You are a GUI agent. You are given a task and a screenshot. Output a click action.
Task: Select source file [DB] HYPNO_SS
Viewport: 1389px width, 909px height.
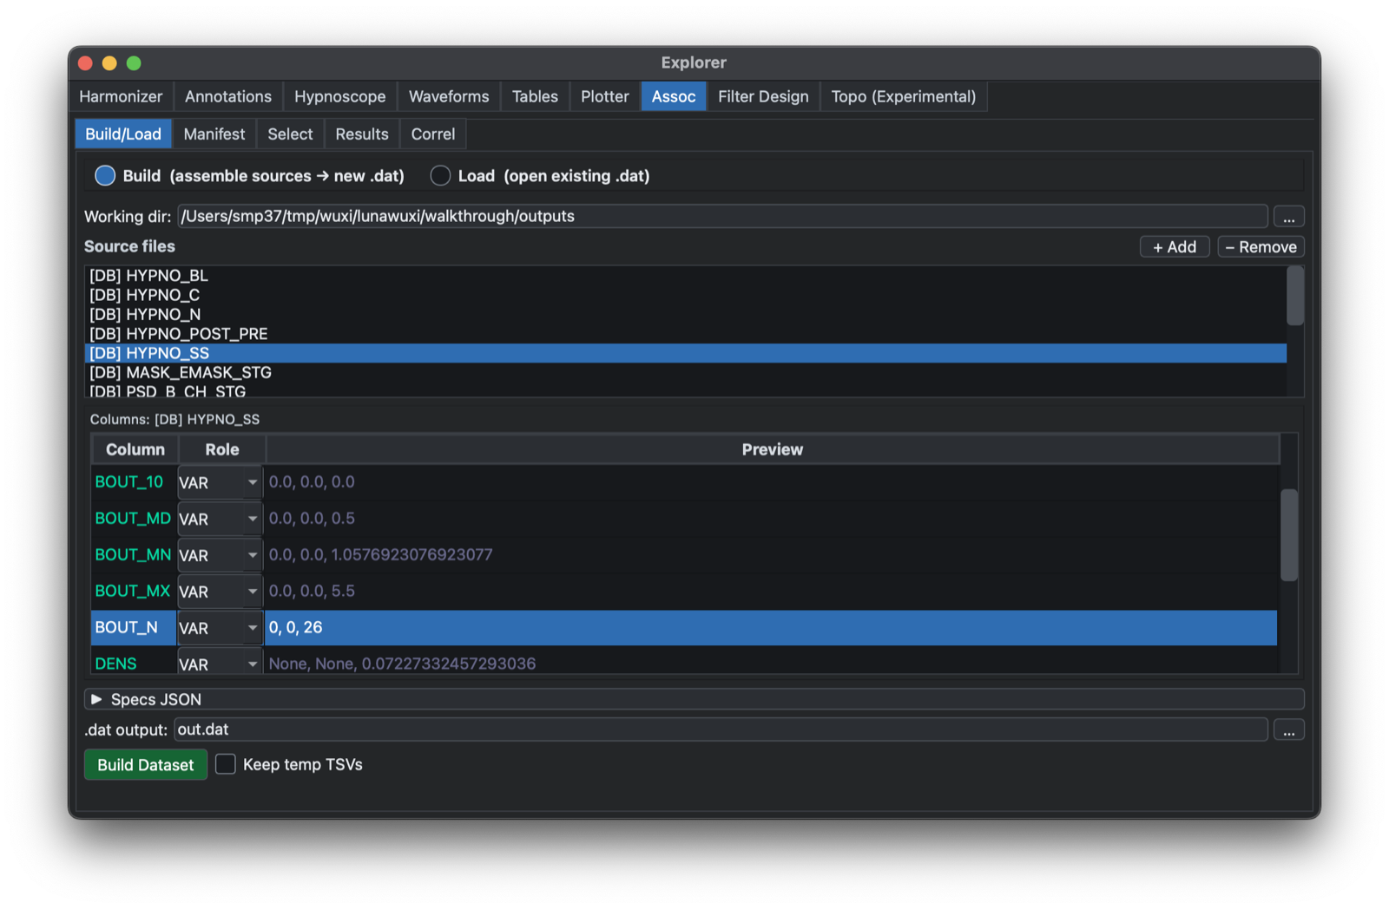coord(686,353)
